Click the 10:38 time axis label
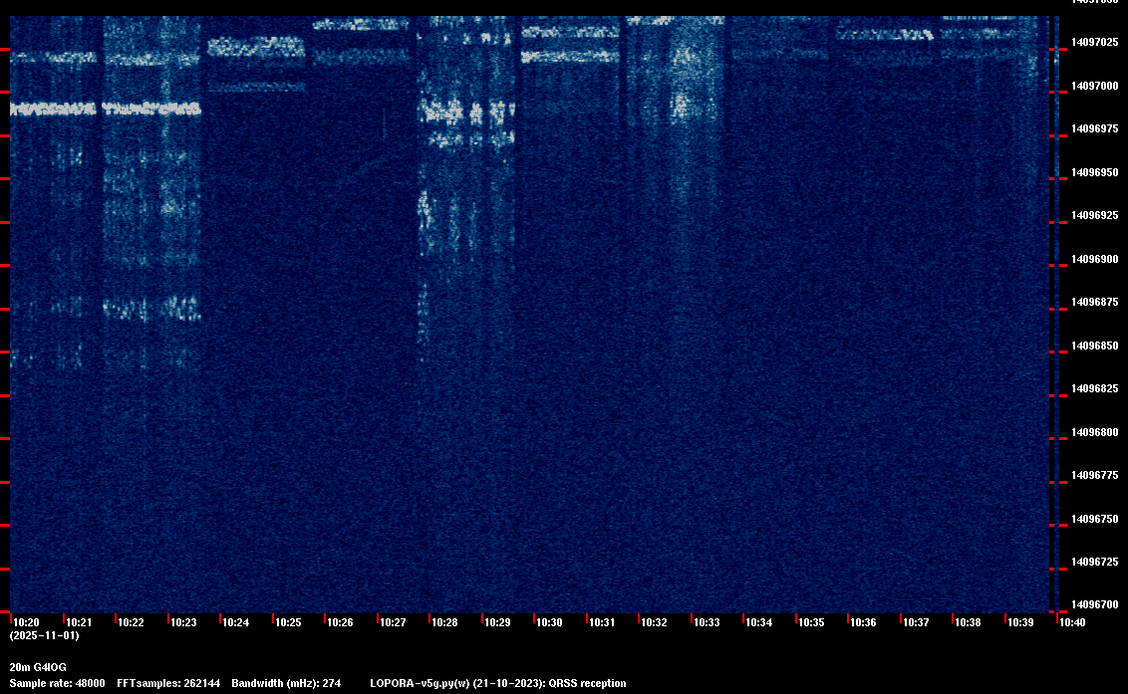 968,622
